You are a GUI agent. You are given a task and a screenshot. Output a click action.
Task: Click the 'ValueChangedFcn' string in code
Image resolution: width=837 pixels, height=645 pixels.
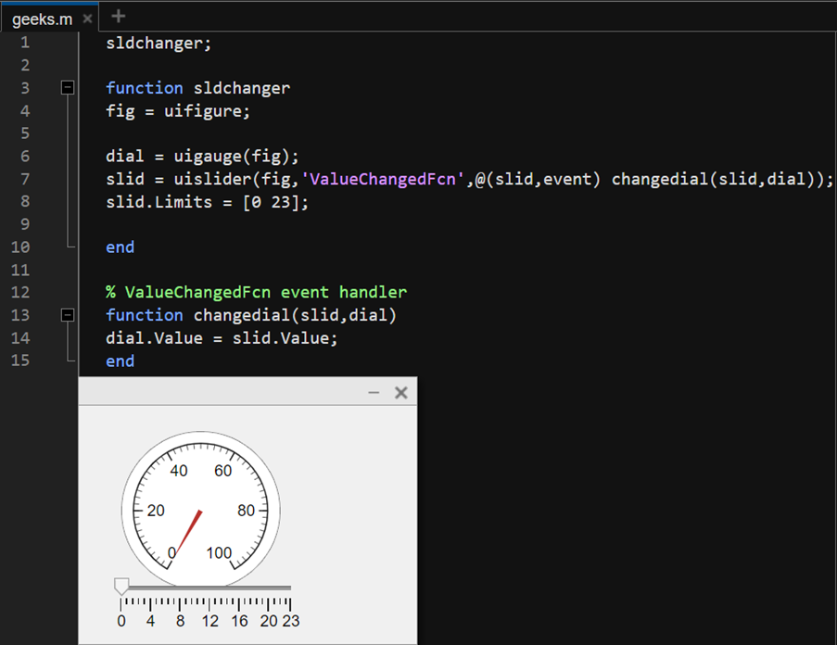[383, 179]
